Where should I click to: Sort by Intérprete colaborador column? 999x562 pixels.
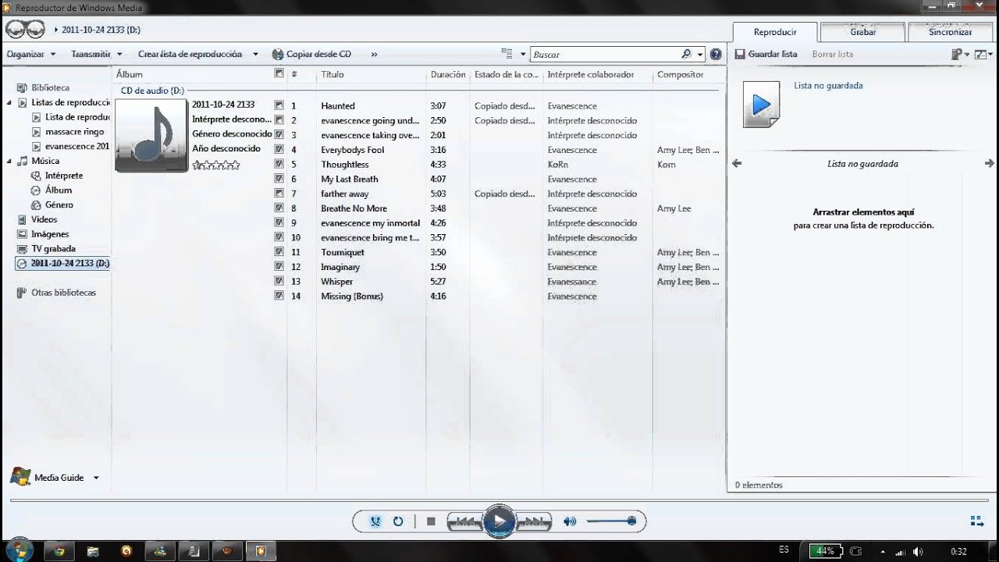click(591, 75)
